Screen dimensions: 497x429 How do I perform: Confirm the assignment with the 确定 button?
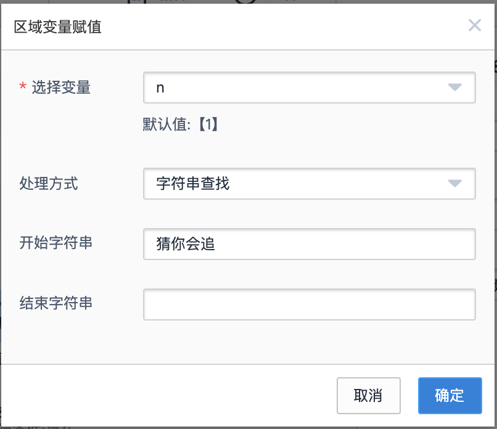click(450, 396)
